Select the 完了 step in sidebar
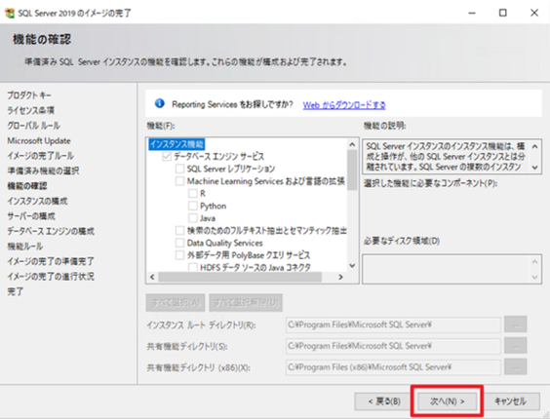The width and height of the screenshot is (550, 419). pyautogui.click(x=15, y=291)
